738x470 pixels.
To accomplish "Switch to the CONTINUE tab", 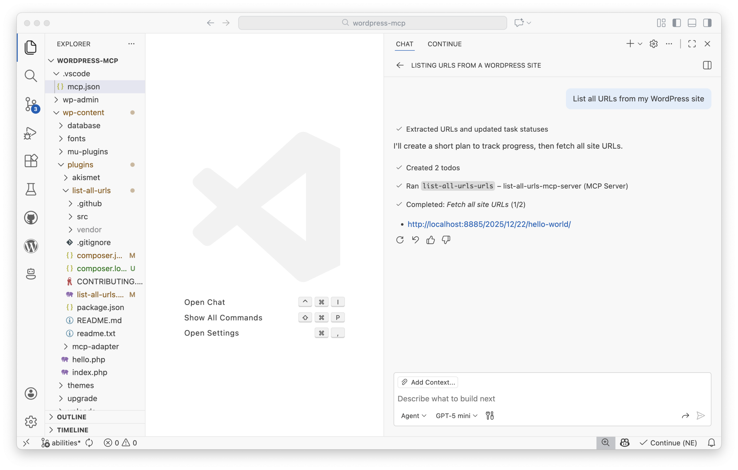I will (445, 44).
